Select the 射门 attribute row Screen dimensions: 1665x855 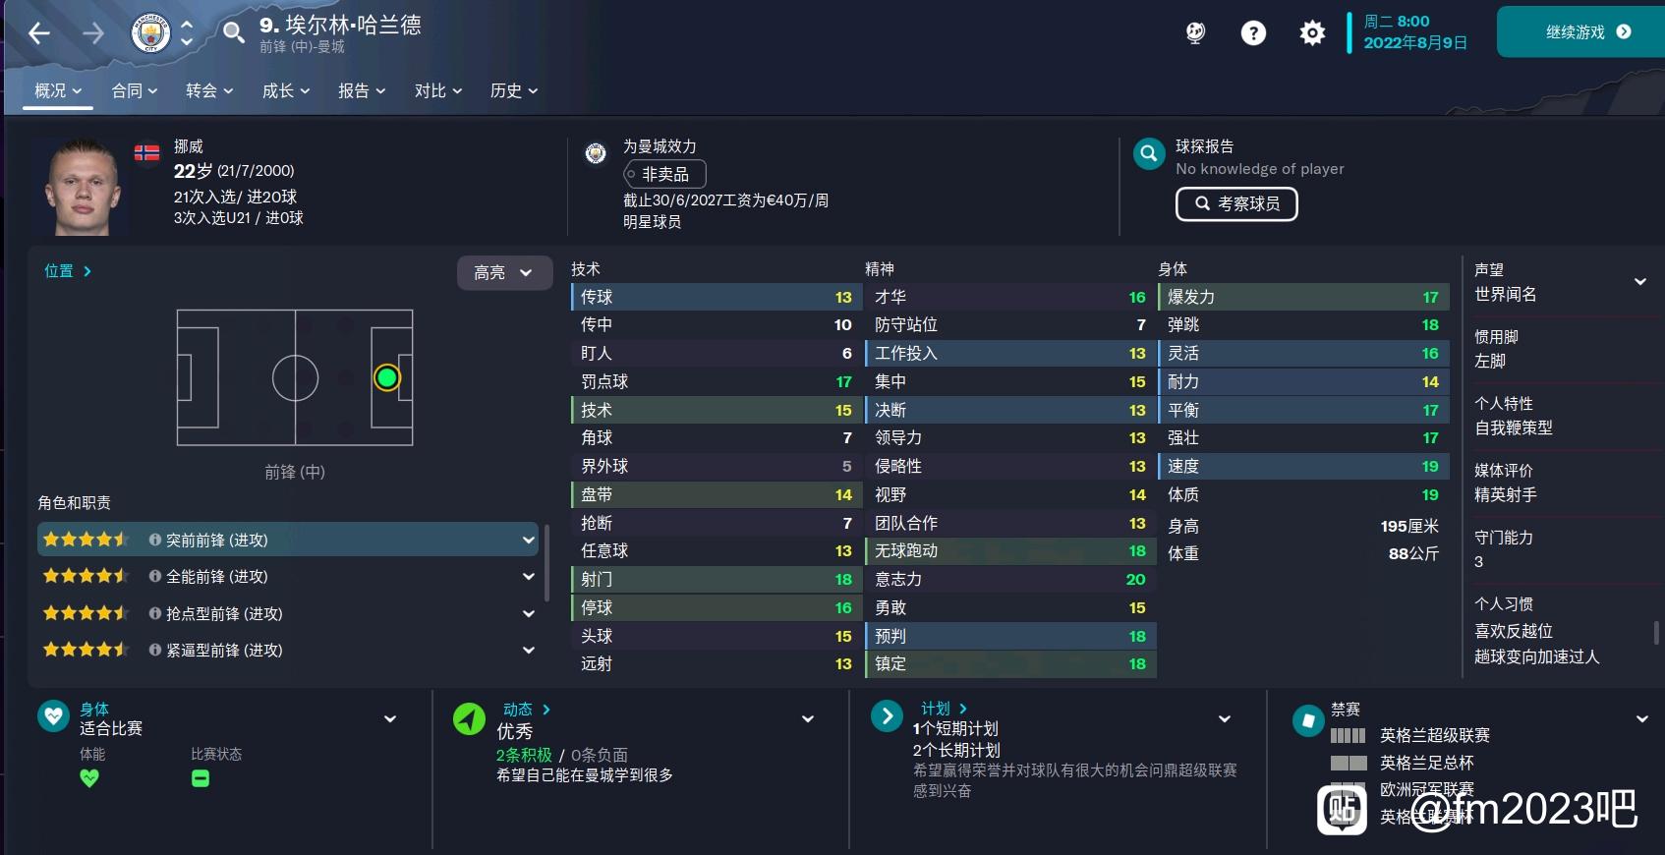point(716,579)
